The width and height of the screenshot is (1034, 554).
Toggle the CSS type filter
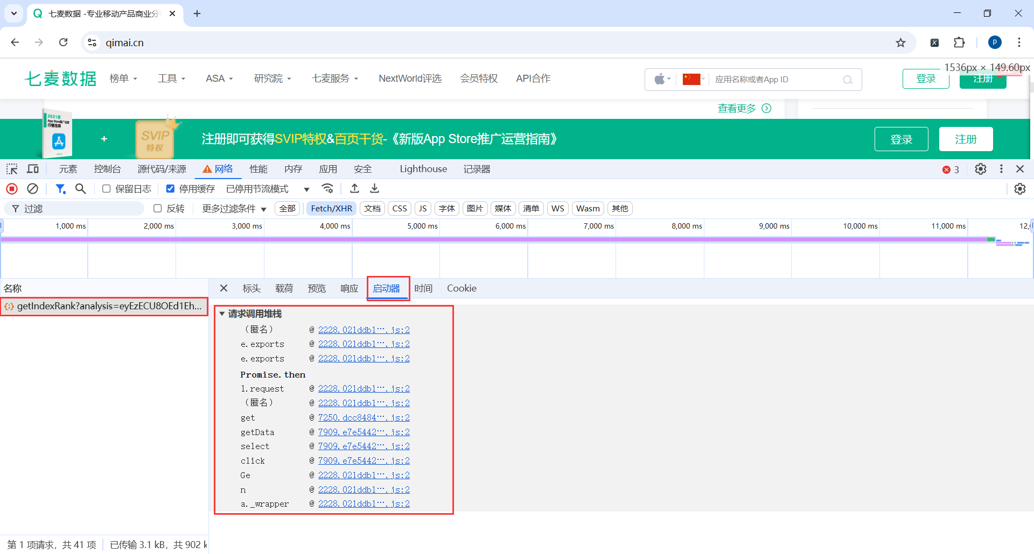[400, 209]
